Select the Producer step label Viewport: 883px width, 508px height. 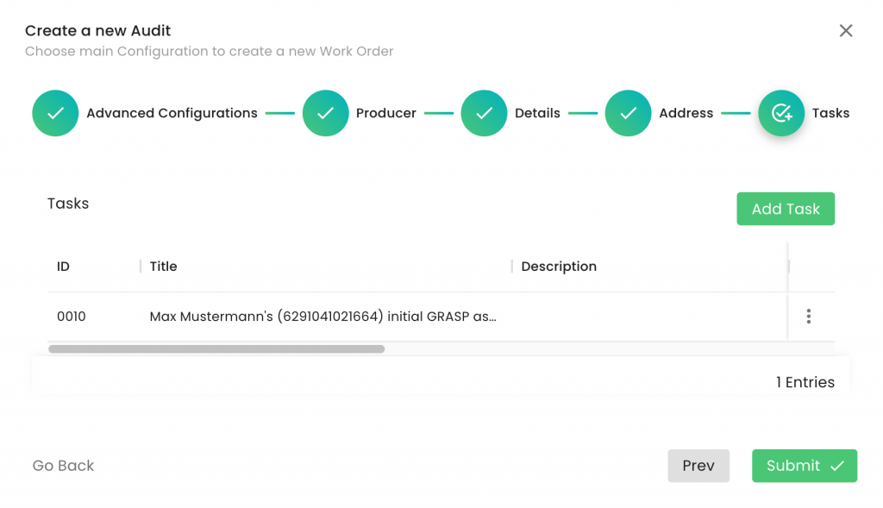point(385,113)
